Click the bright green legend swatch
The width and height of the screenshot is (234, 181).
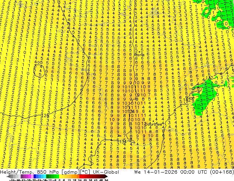coord(58,176)
